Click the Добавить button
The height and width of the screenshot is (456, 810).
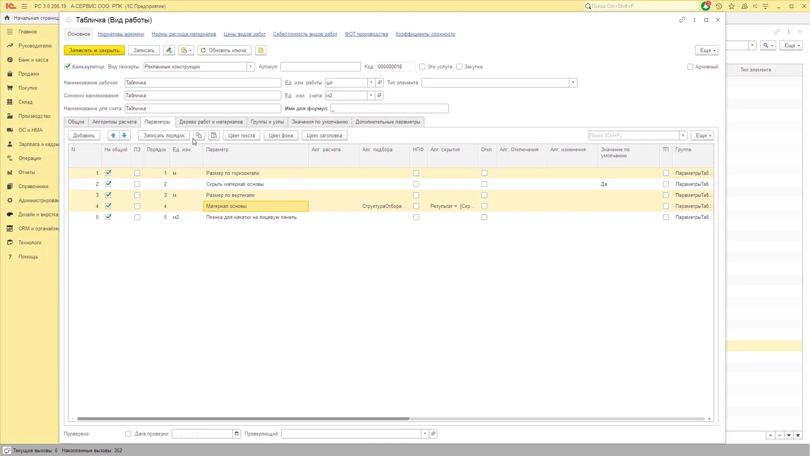[84, 135]
